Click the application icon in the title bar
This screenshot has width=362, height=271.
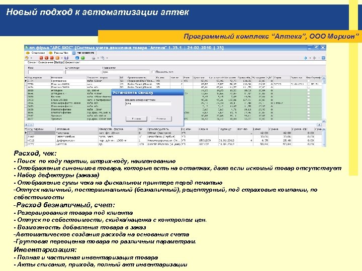click(27, 48)
